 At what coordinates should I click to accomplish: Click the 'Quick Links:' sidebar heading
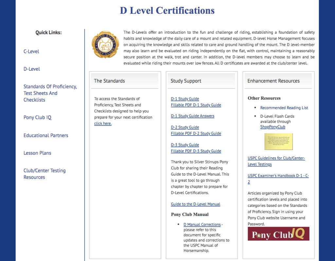click(48, 32)
